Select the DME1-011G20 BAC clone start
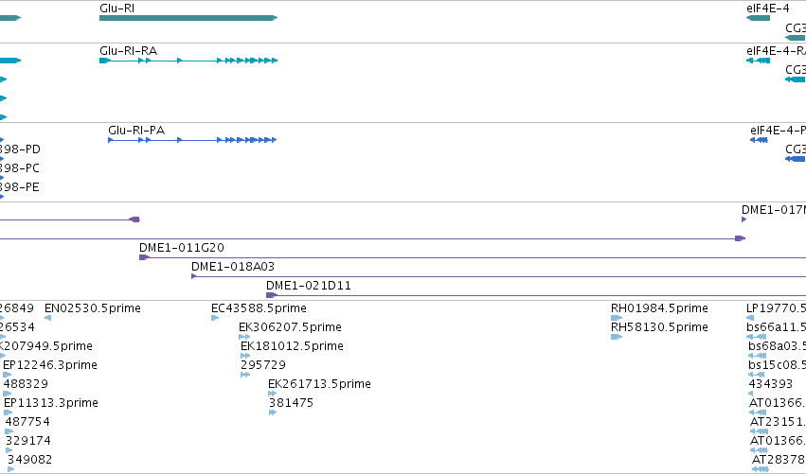Screen dimensions: 806x474 (145, 257)
